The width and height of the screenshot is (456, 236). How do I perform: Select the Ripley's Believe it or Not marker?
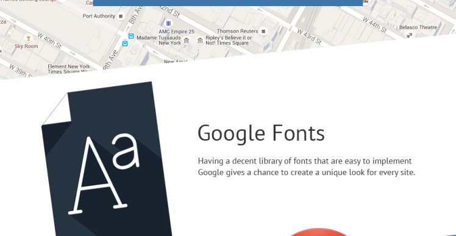[x=200, y=41]
